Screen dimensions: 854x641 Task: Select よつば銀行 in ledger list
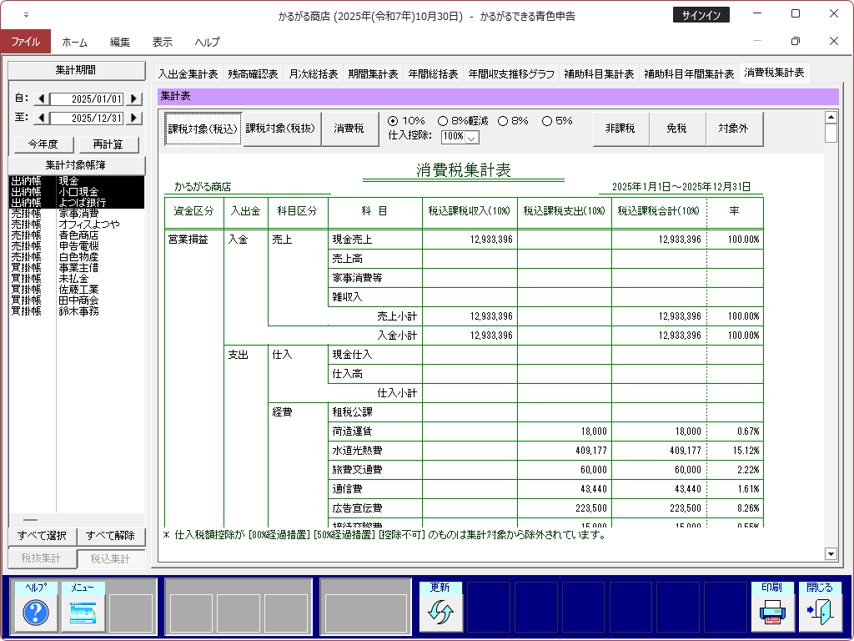(x=82, y=203)
